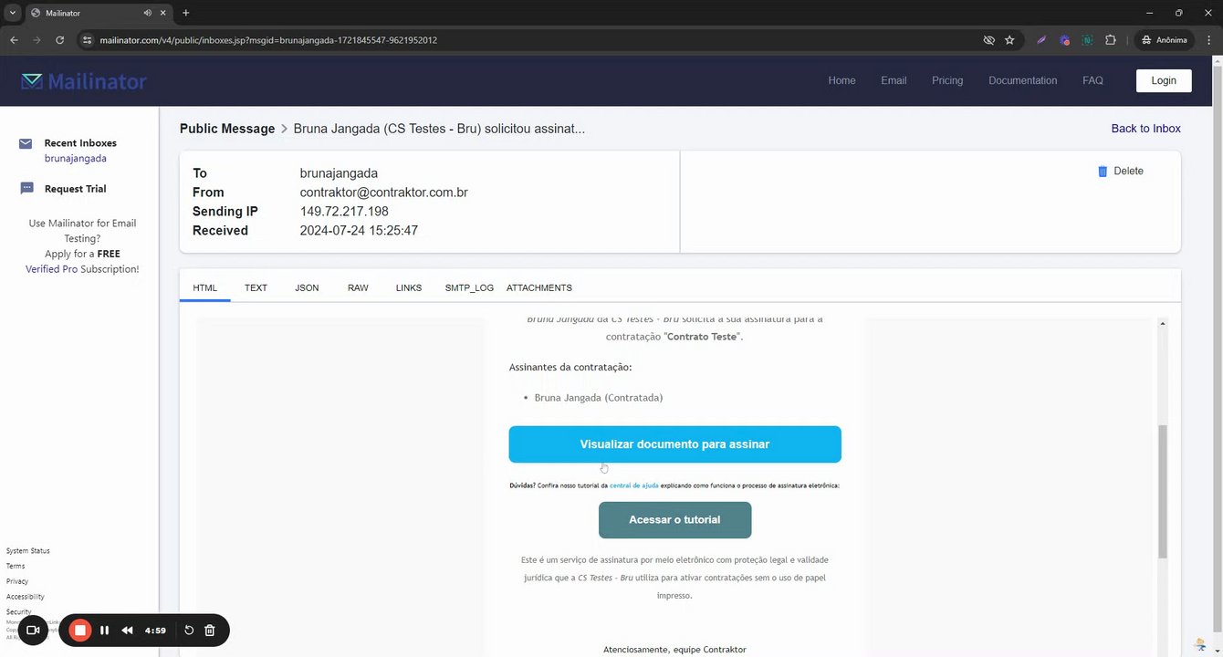The height and width of the screenshot is (657, 1223).
Task: Click the envelope icon beside Recent Inboxes
Action: tap(26, 143)
